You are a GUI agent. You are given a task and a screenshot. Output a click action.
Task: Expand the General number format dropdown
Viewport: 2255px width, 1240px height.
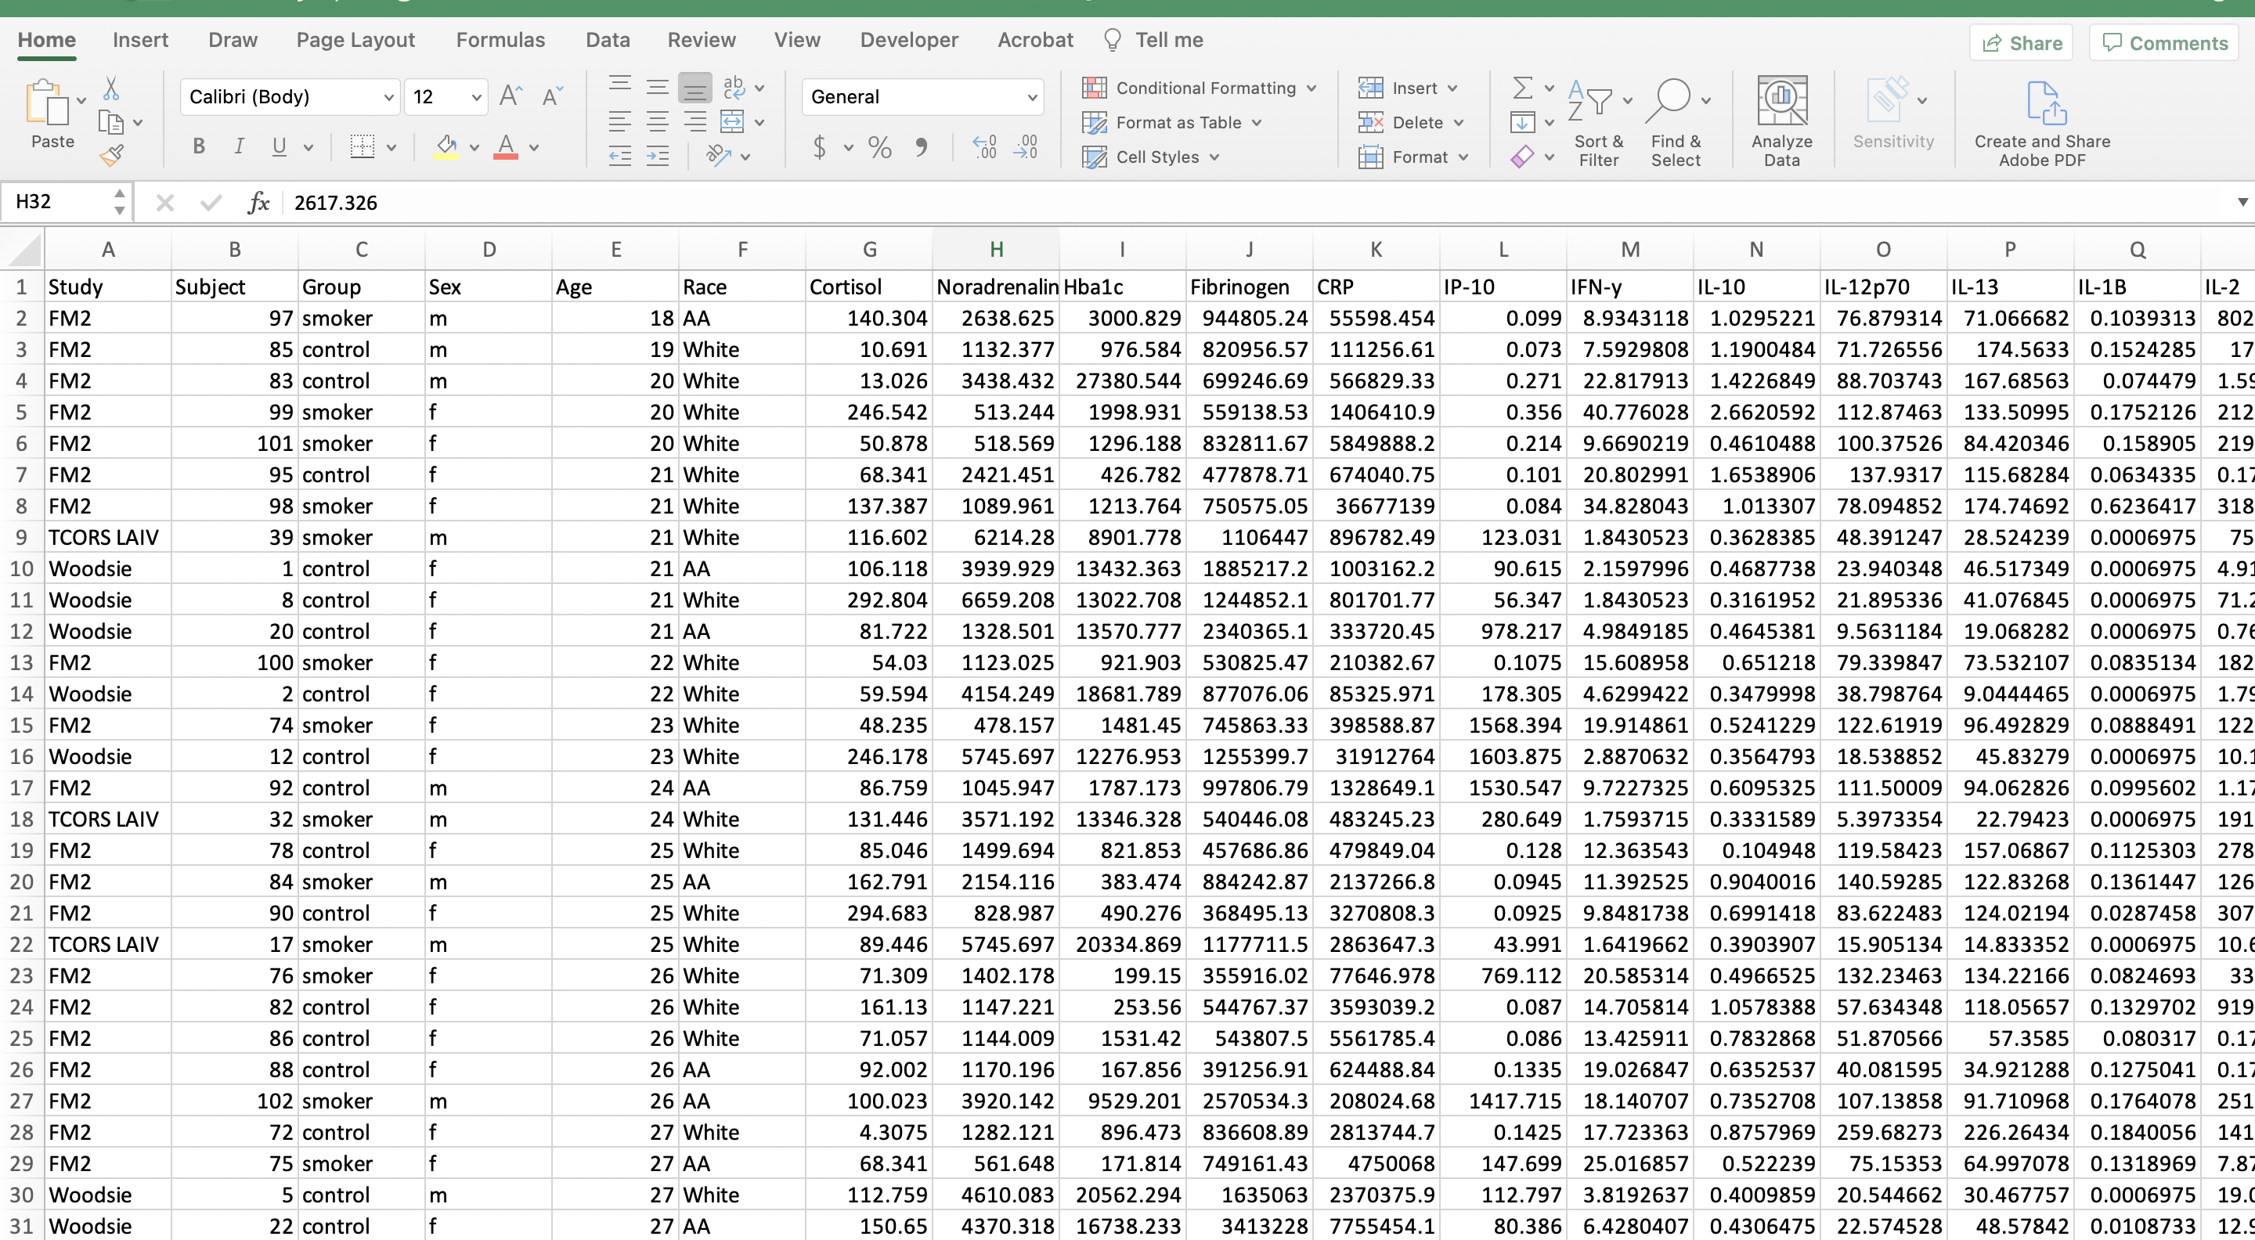pyautogui.click(x=1032, y=97)
